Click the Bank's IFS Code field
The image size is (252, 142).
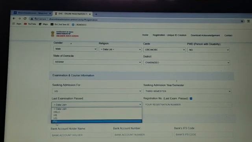tap(204, 135)
